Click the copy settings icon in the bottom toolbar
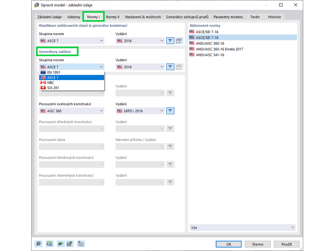Image resolution: width=335 pixels, height=251 pixels. pyautogui.click(x=81, y=244)
